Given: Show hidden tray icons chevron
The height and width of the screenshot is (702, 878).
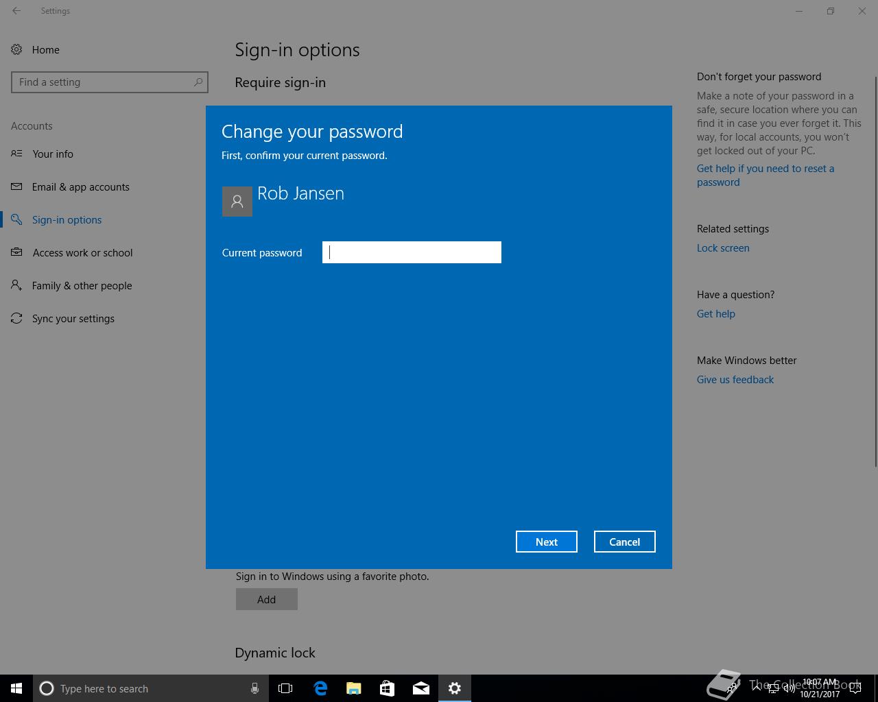Looking at the screenshot, I should 757,688.
